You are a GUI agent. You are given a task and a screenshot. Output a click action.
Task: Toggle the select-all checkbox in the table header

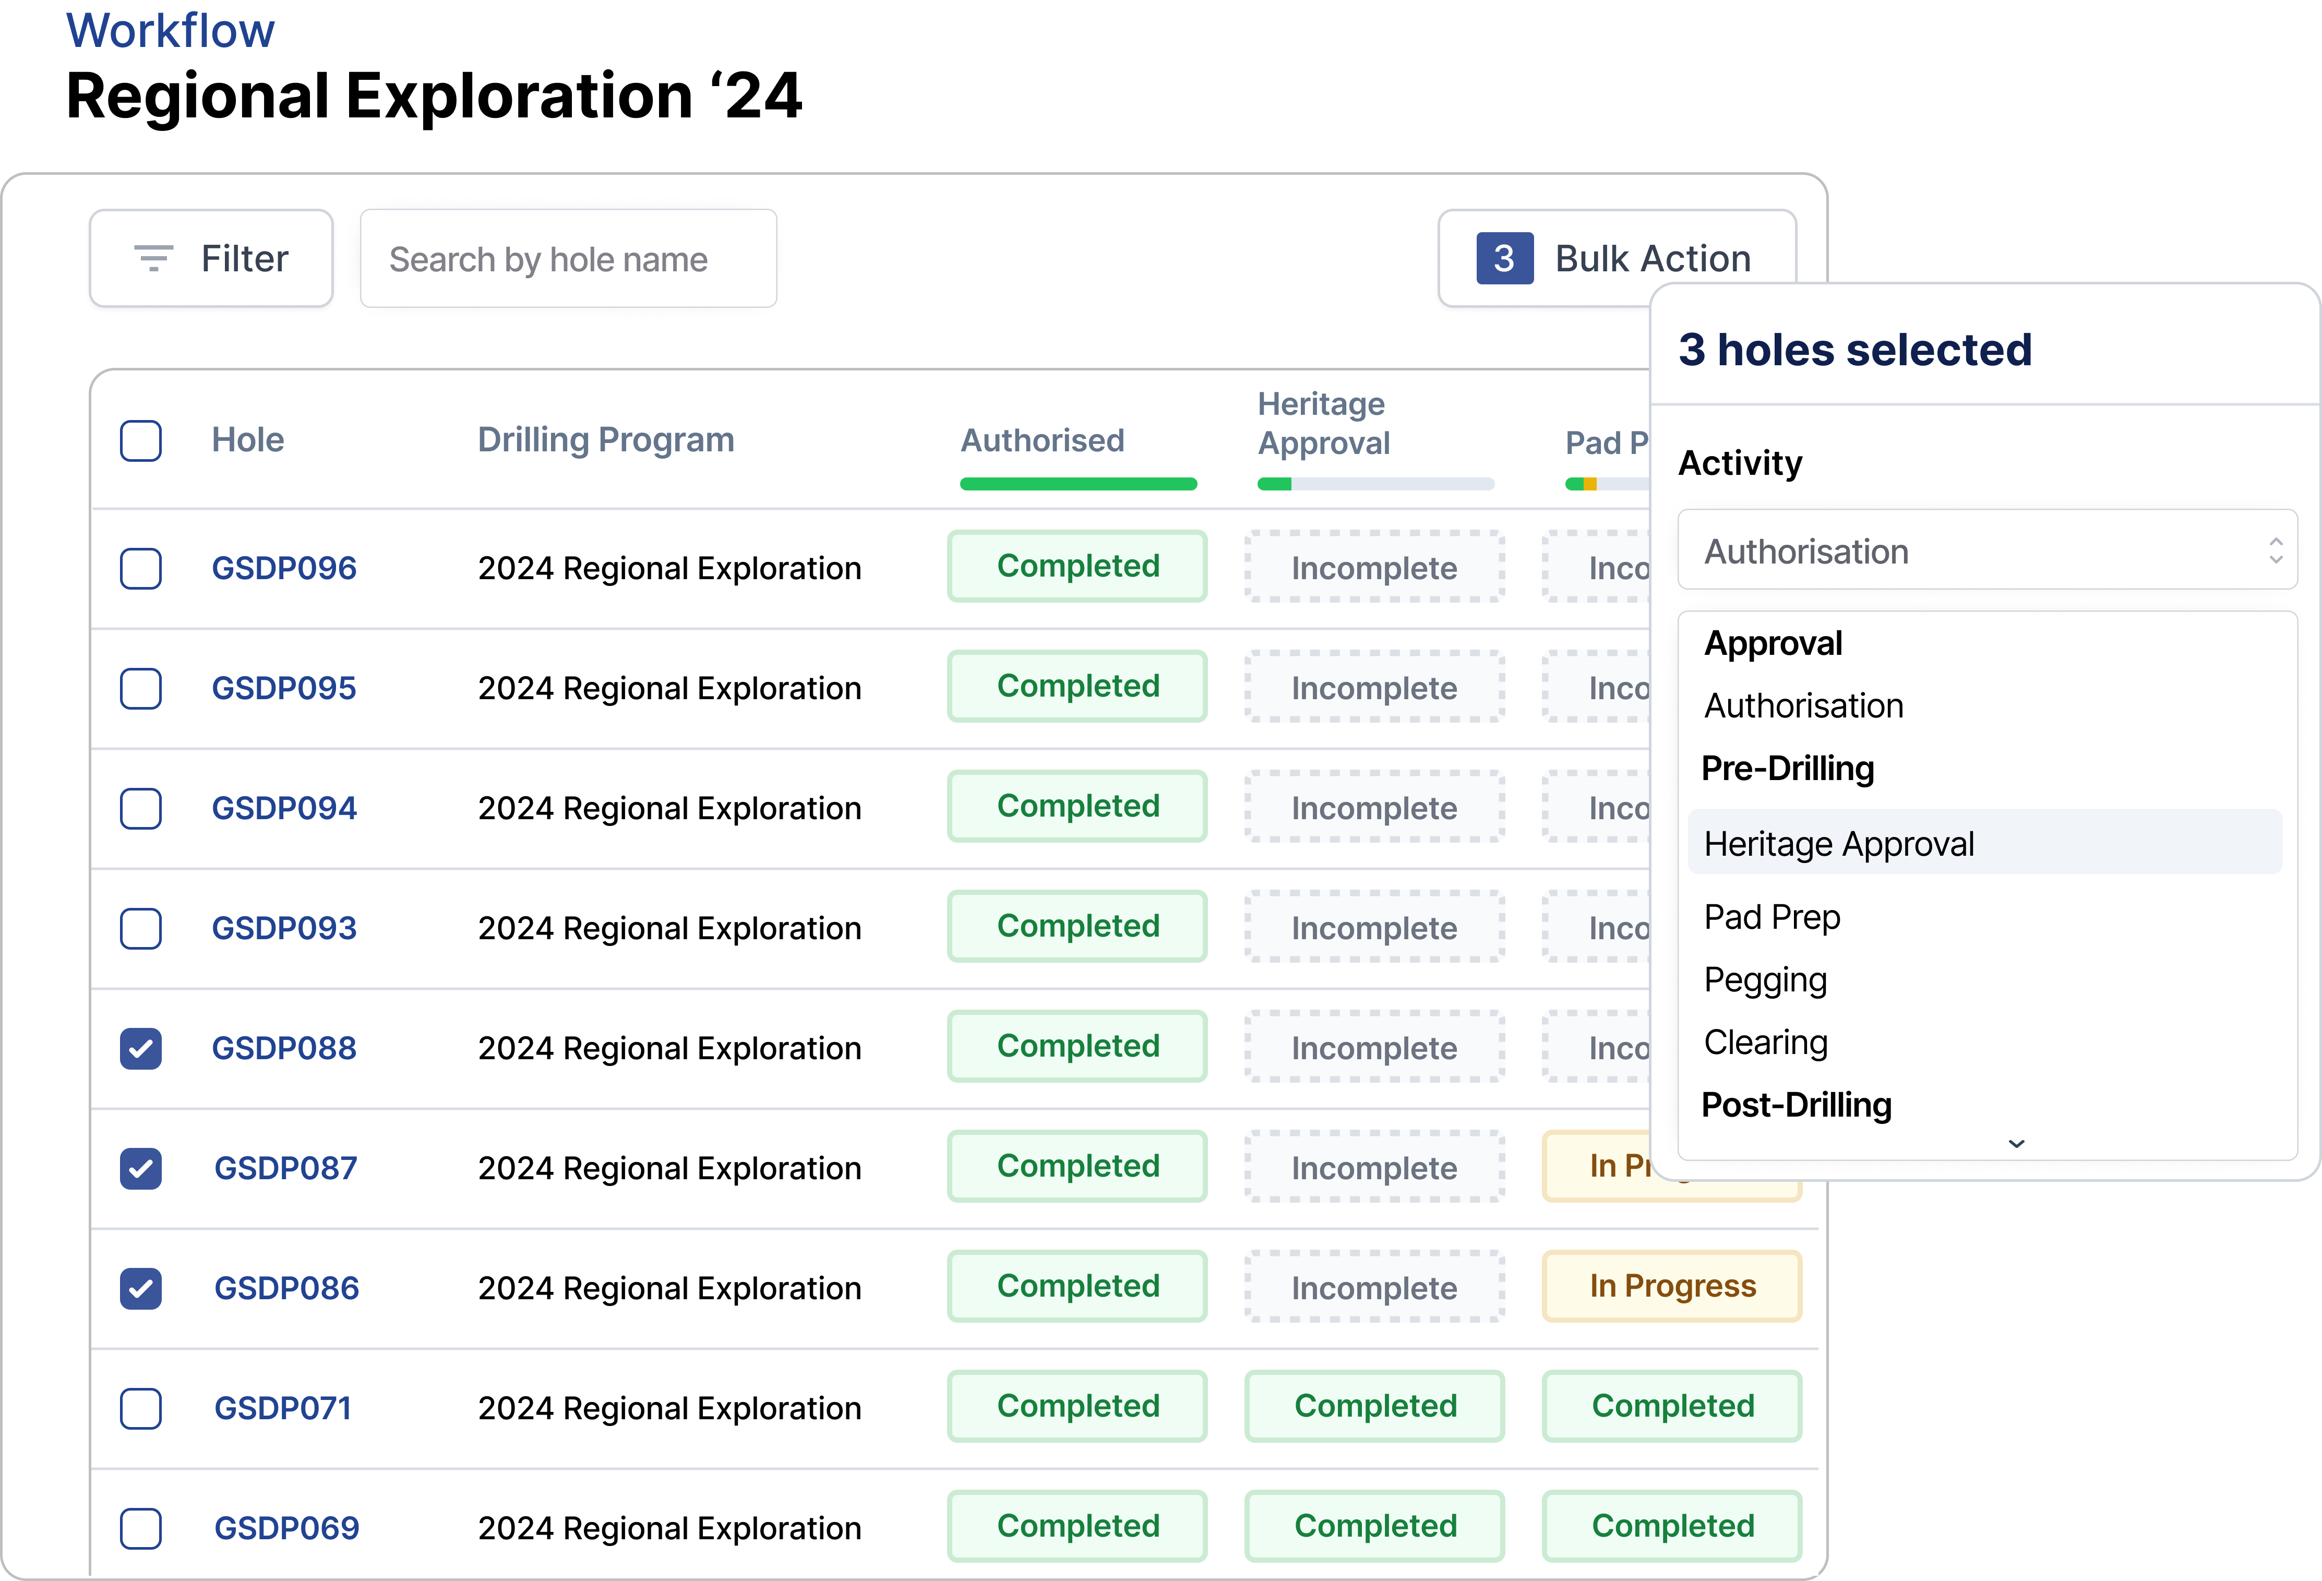pos(140,440)
